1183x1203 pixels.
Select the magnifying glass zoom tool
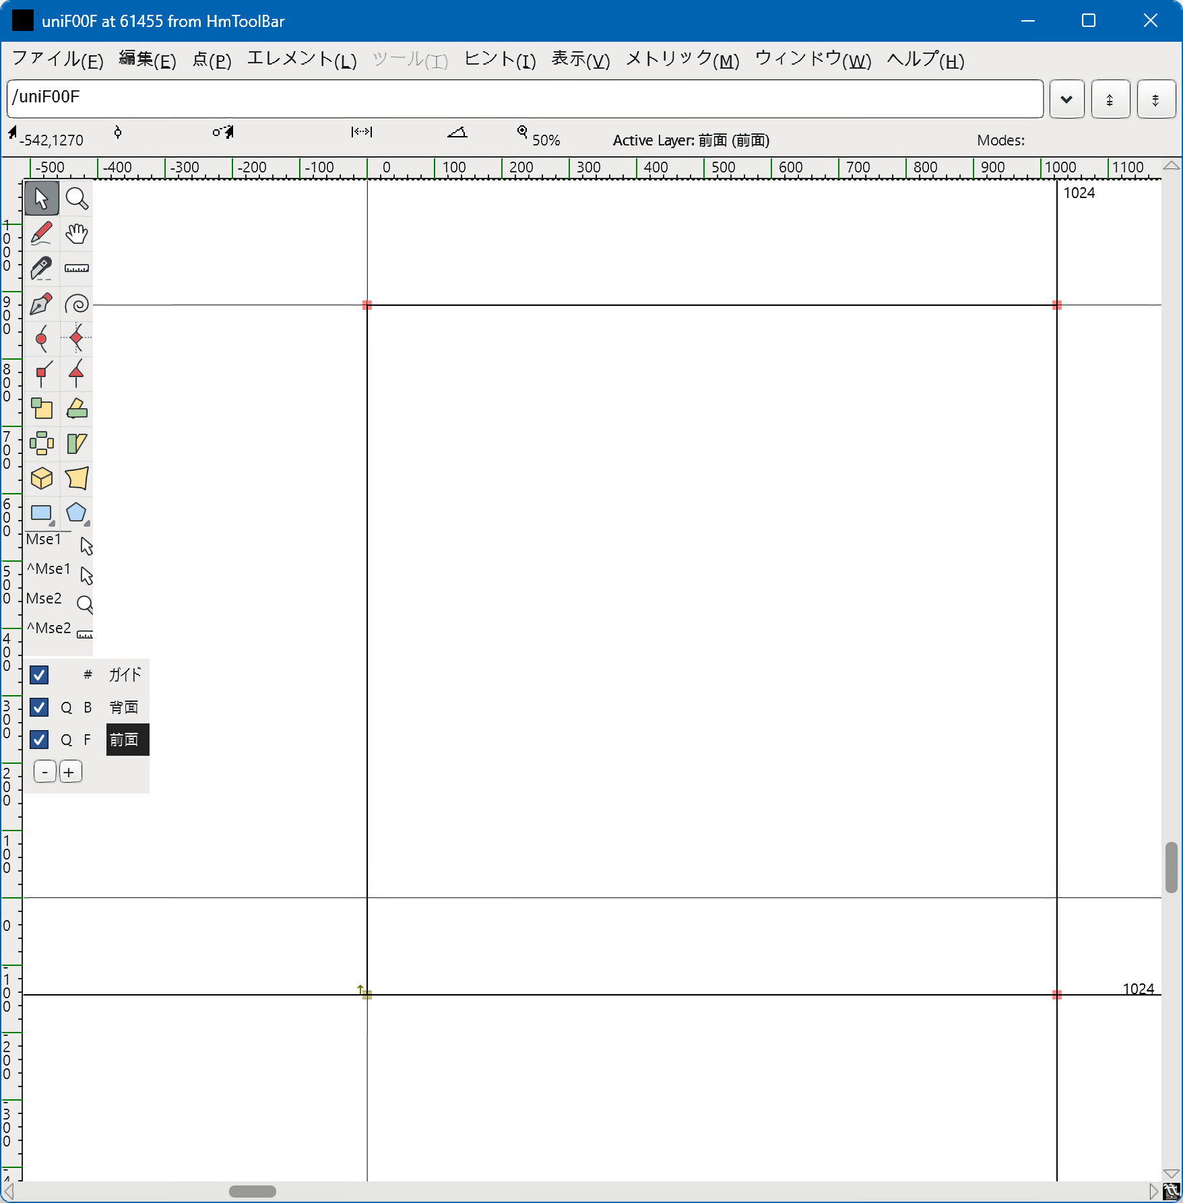point(77,199)
